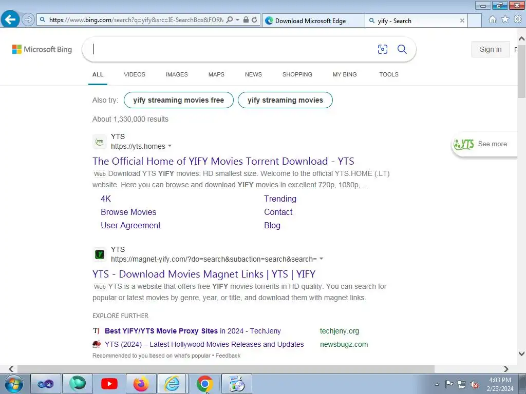The width and height of the screenshot is (526, 394).
Task: Open the newsbugz.com link
Action: click(344, 344)
